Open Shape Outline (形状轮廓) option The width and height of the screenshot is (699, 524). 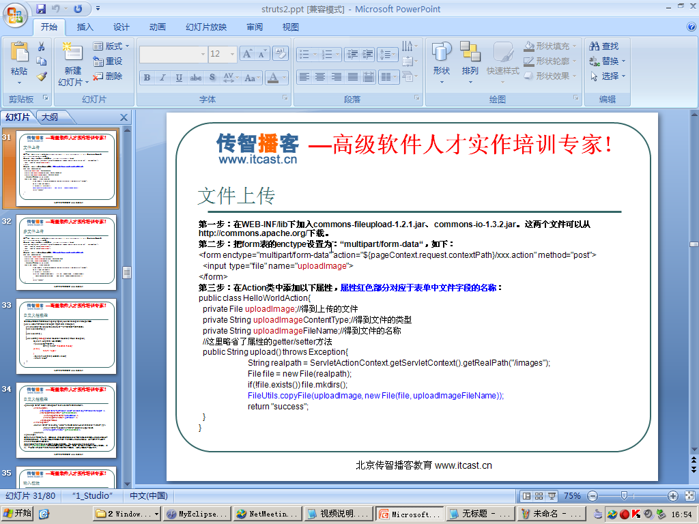tap(550, 61)
